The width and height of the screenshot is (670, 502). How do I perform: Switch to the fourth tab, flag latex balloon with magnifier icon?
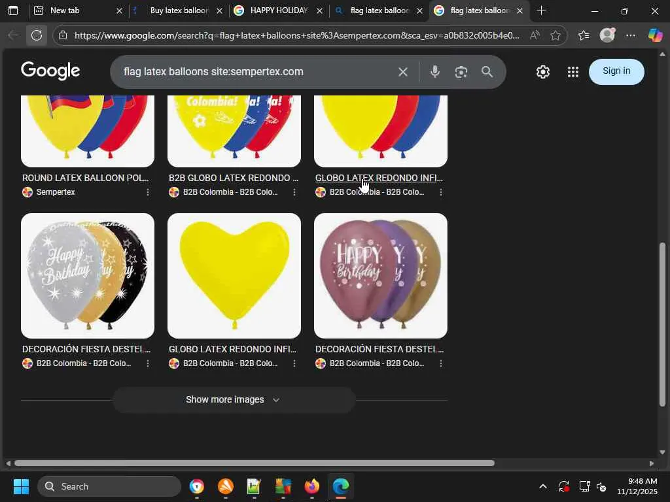379,10
